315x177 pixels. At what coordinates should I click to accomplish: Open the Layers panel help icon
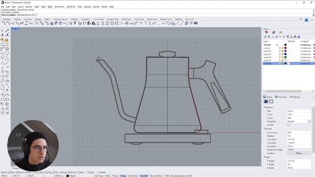299,37
